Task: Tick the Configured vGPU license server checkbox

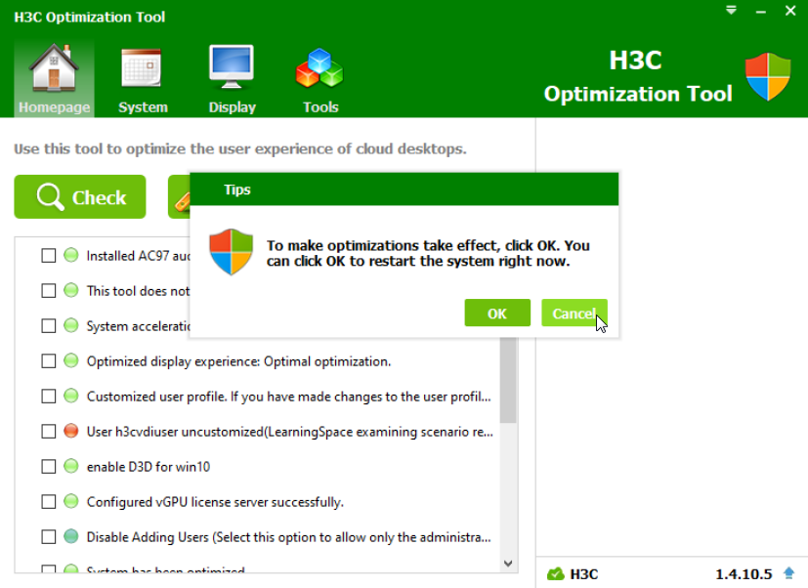Action: click(49, 501)
